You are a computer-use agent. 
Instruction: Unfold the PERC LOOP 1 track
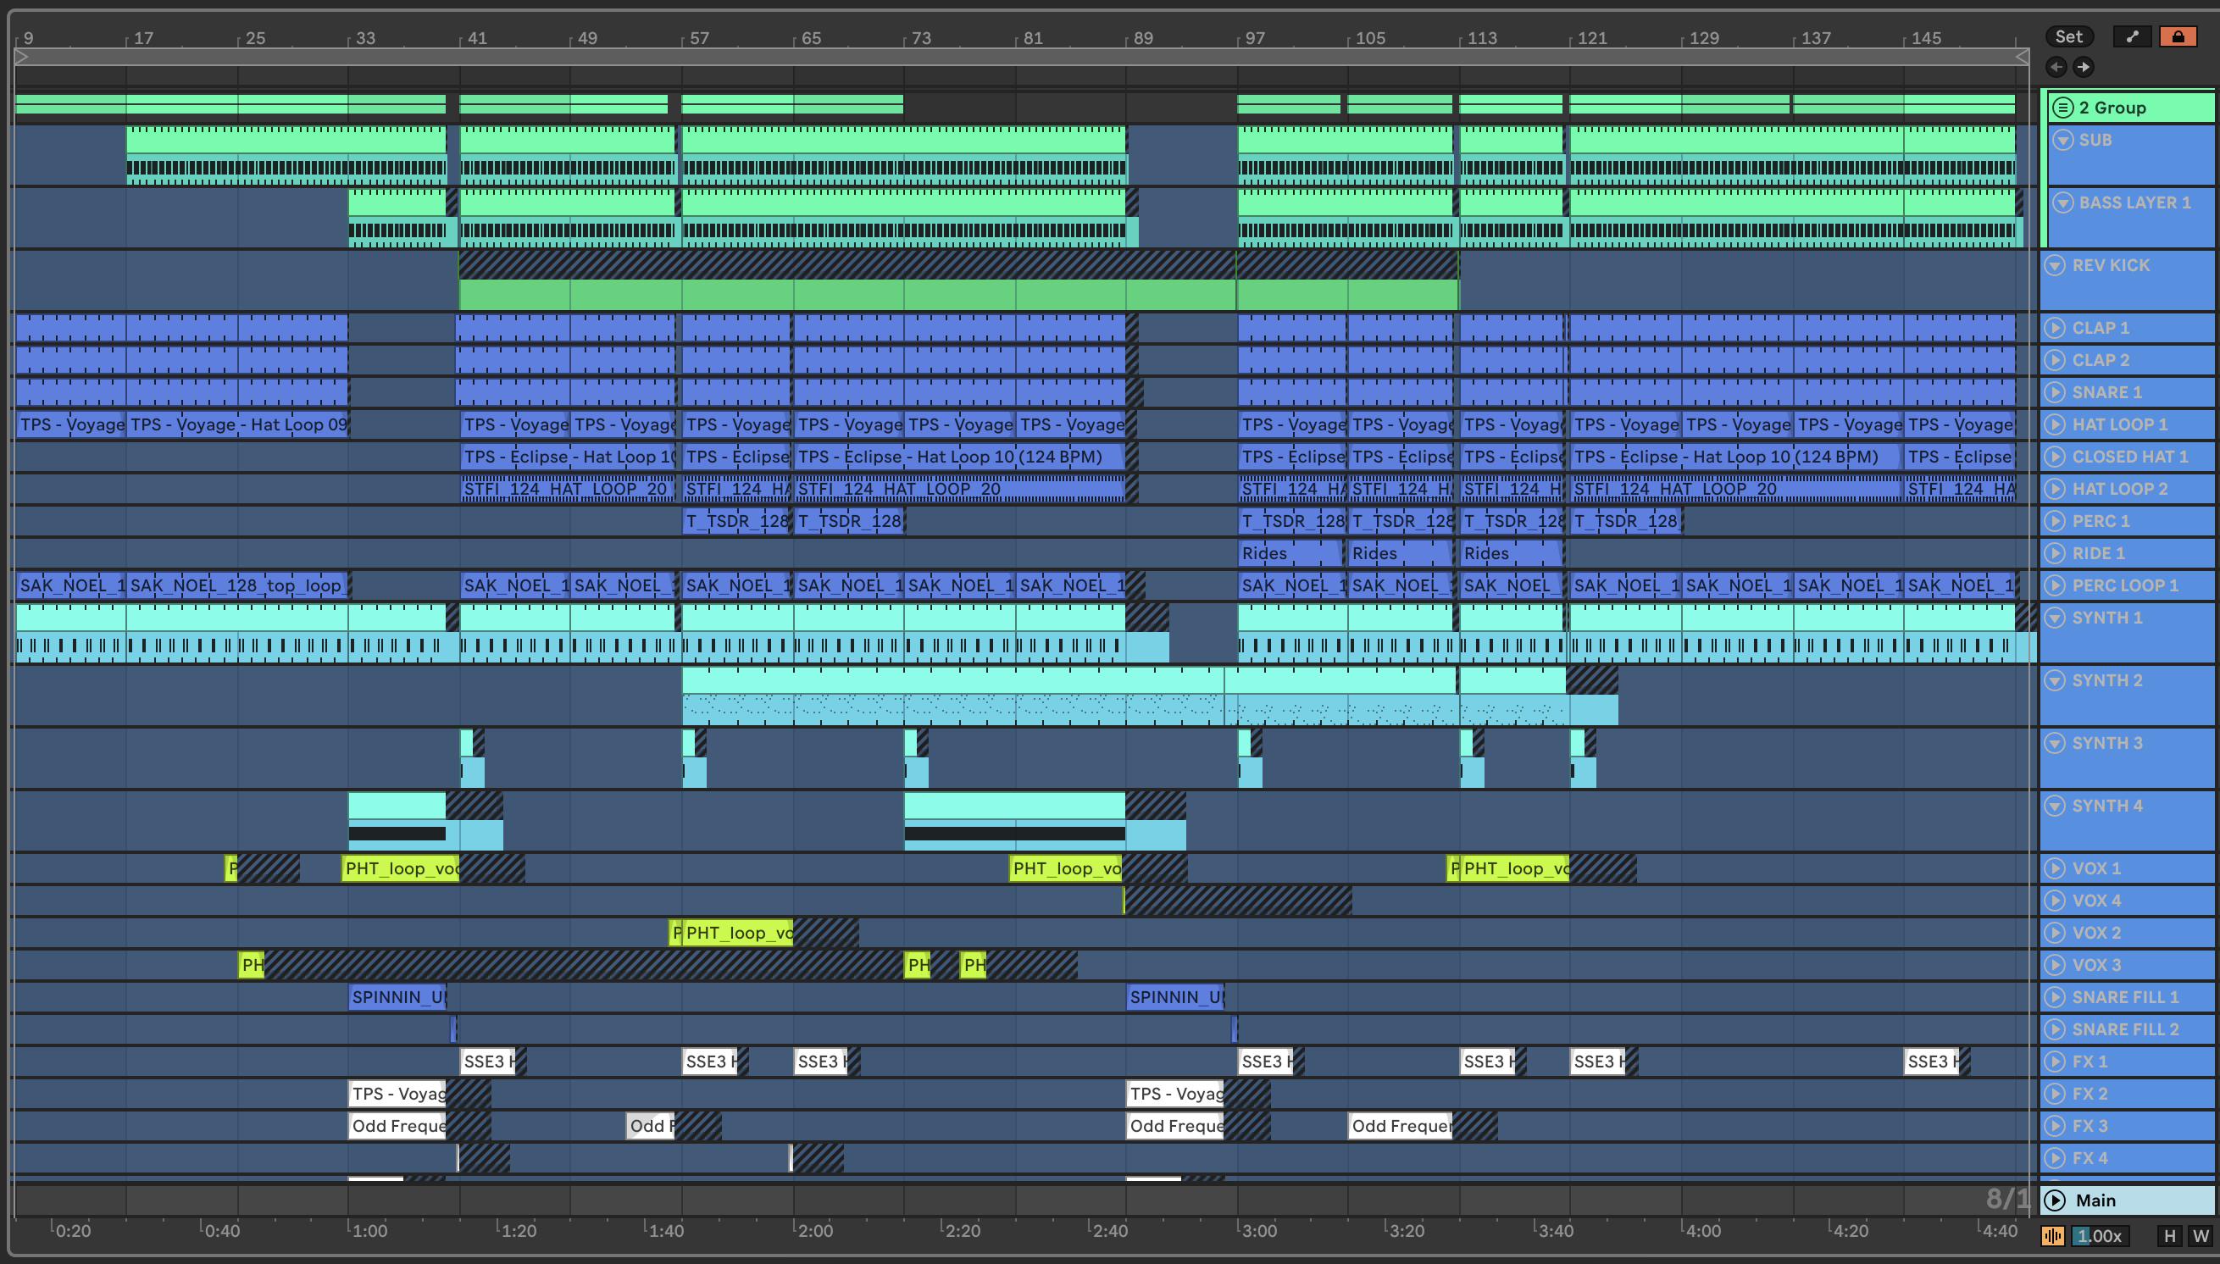tap(2054, 585)
